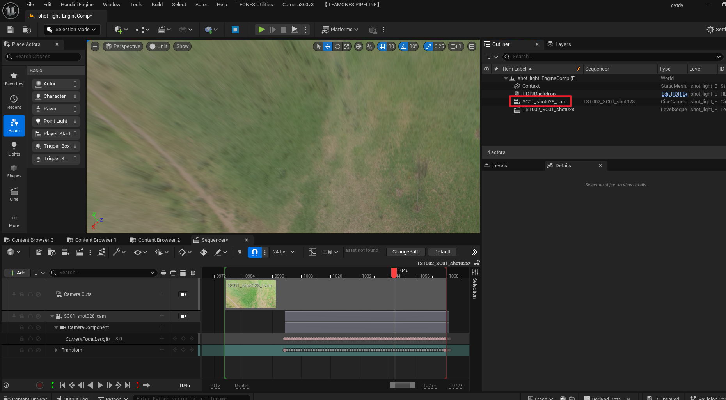Open the Selection Mode dropdown
Image resolution: width=726 pixels, height=400 pixels.
click(71, 30)
